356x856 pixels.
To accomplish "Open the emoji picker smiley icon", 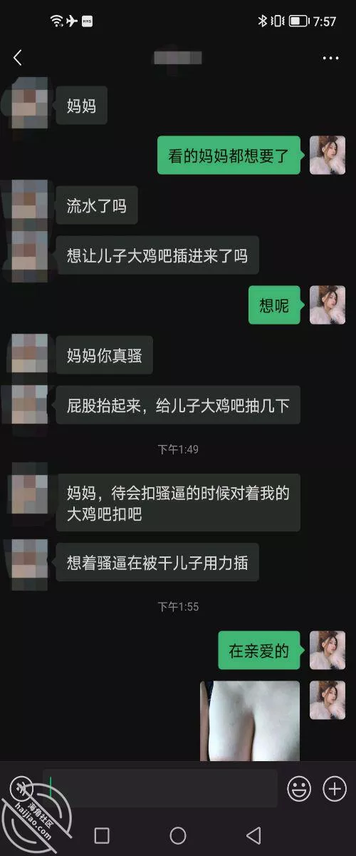I will [x=299, y=788].
